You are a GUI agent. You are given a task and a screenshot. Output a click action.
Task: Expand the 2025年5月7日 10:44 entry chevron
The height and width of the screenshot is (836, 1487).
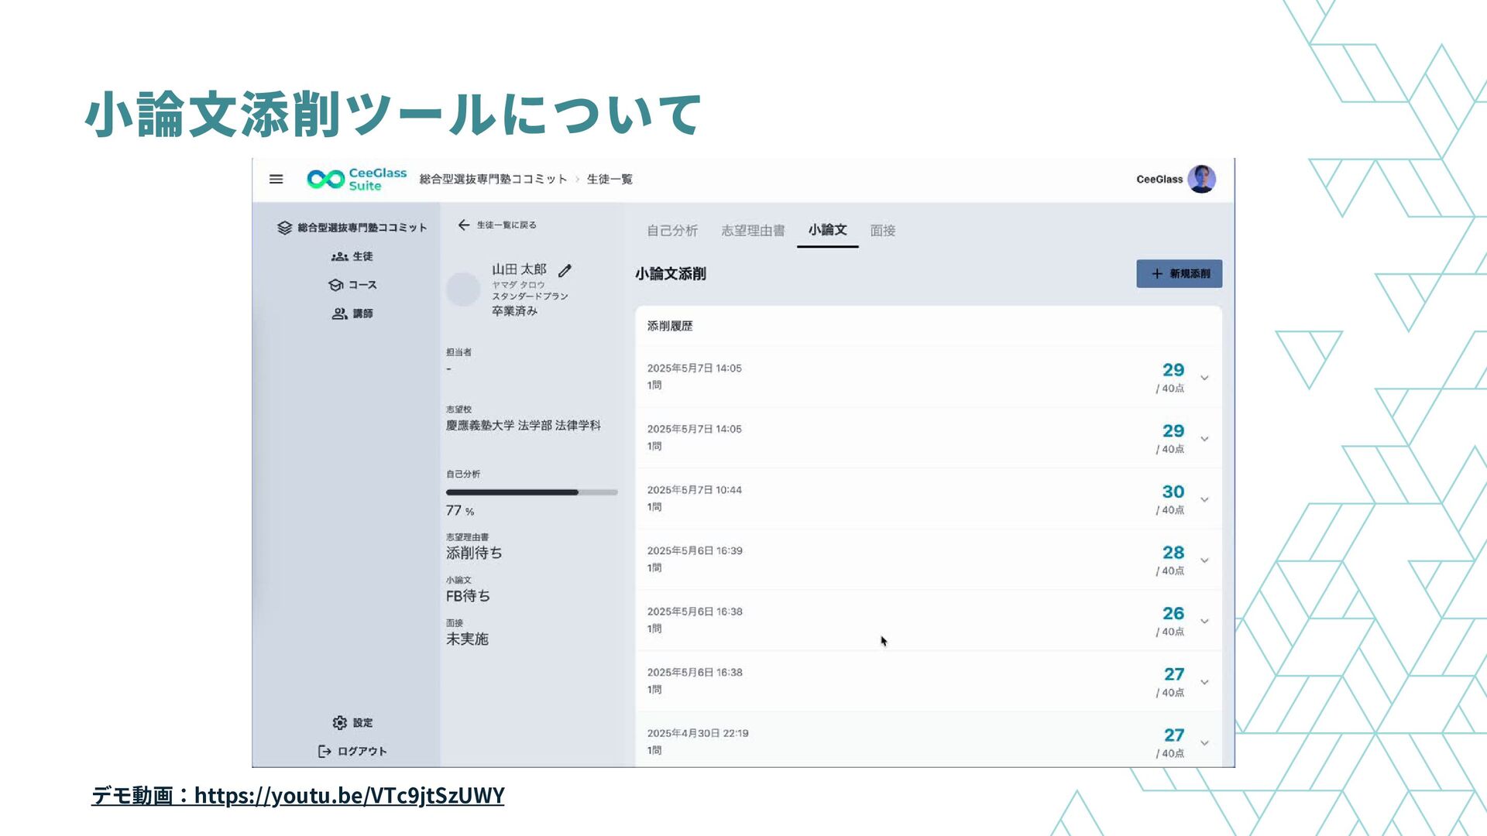1204,499
